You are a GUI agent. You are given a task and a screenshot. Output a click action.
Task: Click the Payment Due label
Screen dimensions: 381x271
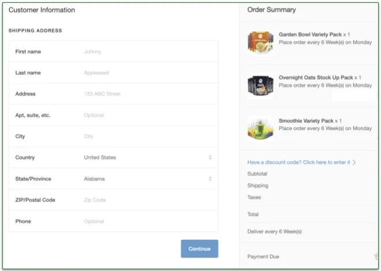(263, 257)
